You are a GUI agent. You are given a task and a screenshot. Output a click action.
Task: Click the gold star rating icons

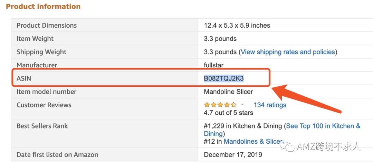coord(220,105)
